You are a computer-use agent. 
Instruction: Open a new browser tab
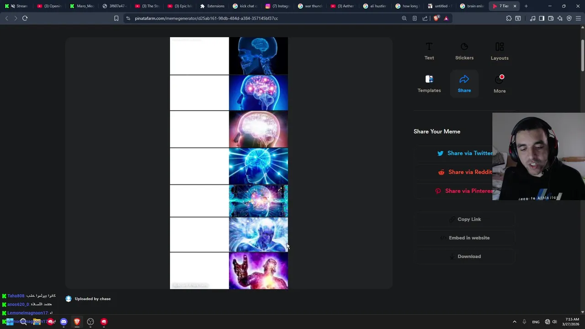pos(526,6)
